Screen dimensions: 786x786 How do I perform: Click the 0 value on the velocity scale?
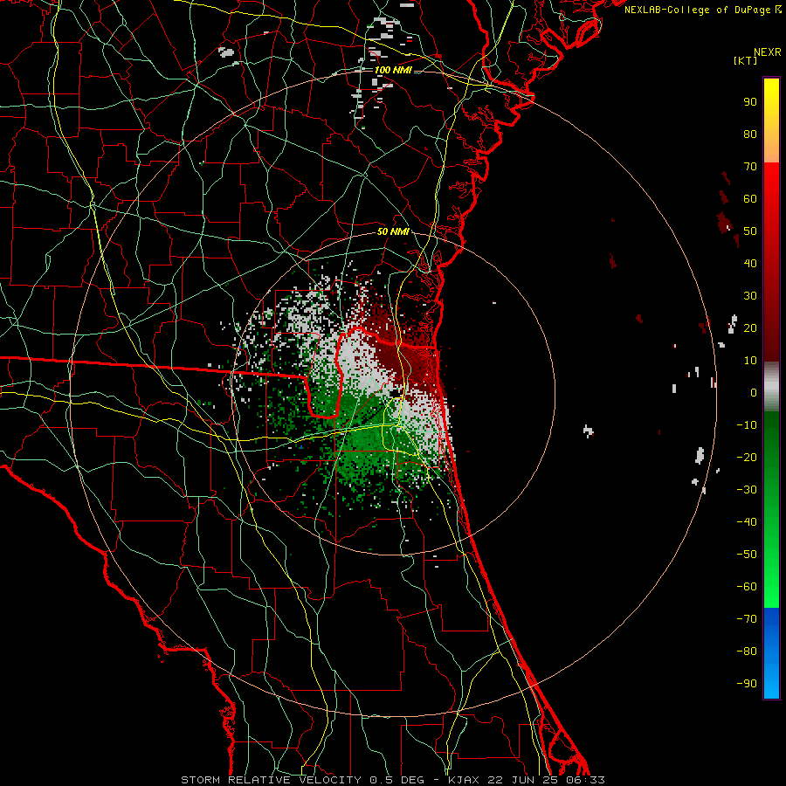(754, 392)
